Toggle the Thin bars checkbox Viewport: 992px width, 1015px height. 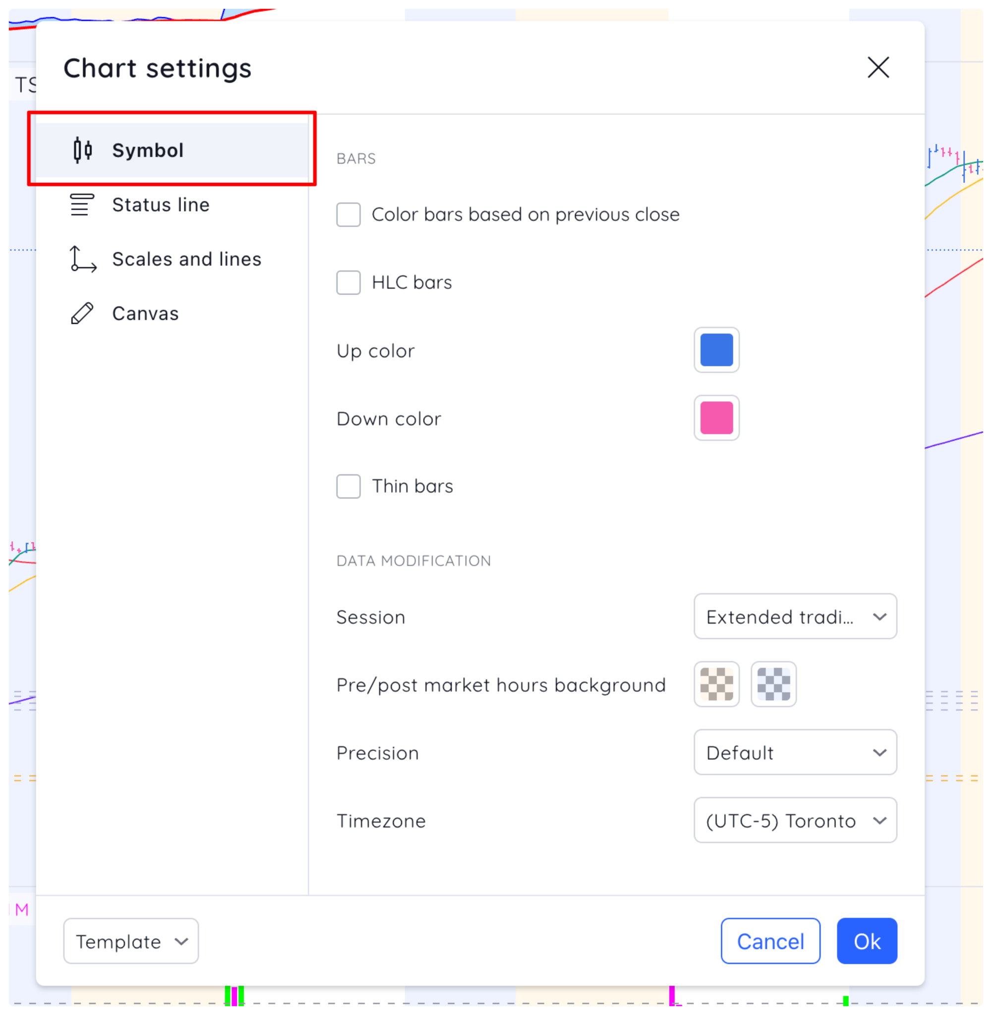349,486
